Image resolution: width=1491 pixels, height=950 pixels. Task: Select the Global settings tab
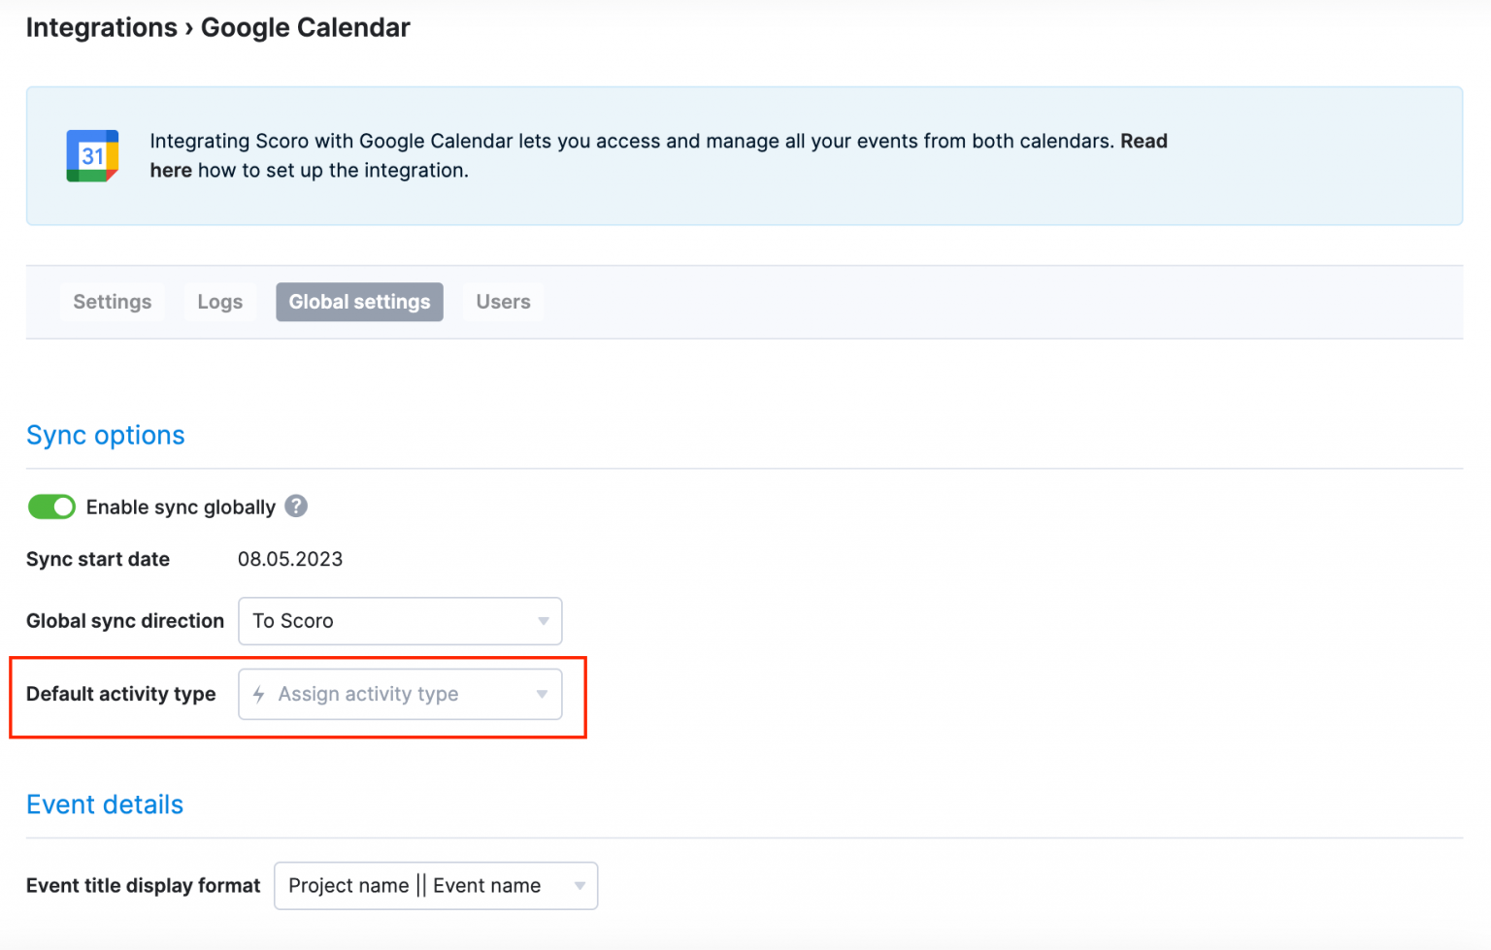[x=359, y=301]
